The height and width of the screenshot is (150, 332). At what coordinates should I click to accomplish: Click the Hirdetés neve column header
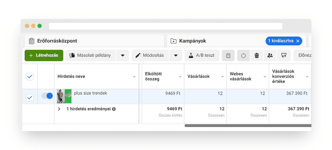pos(97,76)
